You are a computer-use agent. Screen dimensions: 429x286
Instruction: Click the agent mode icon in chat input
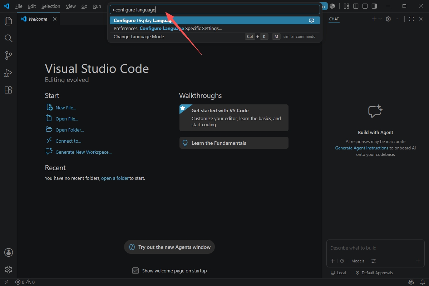[342, 261]
